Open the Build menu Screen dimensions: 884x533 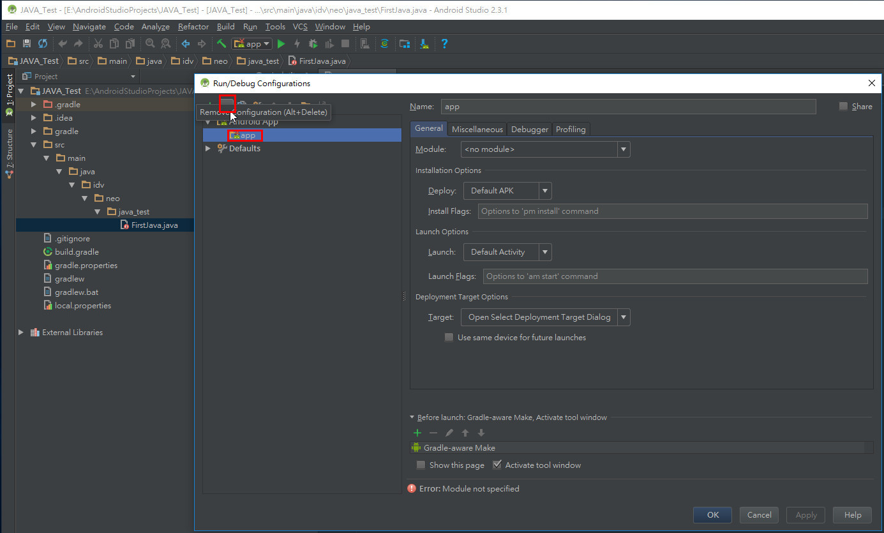point(226,26)
